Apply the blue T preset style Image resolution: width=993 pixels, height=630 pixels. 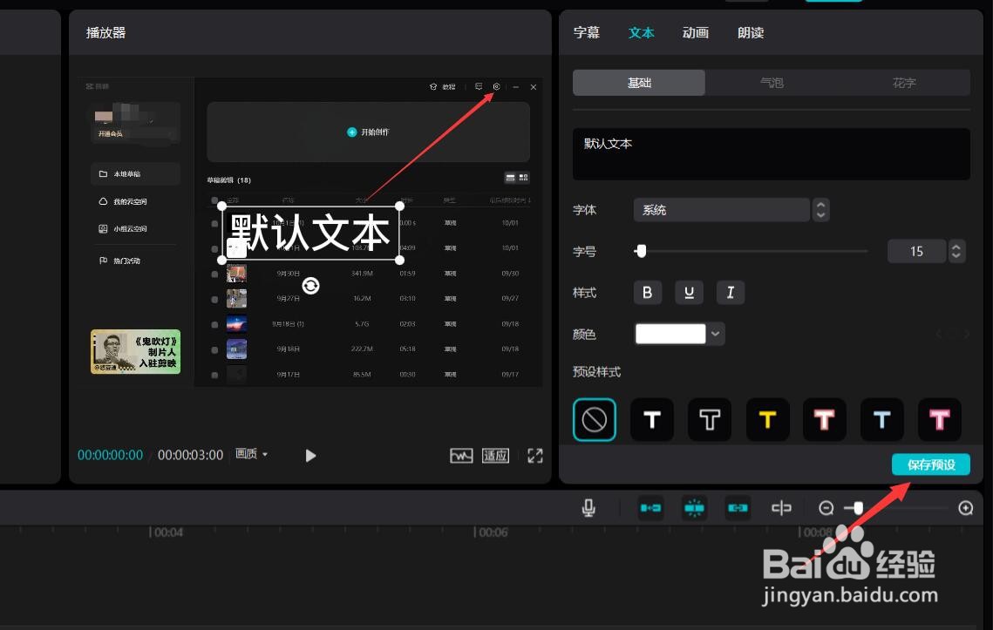pyautogui.click(x=882, y=419)
